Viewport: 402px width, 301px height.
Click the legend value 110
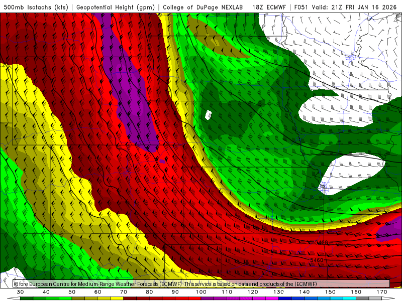227,292
